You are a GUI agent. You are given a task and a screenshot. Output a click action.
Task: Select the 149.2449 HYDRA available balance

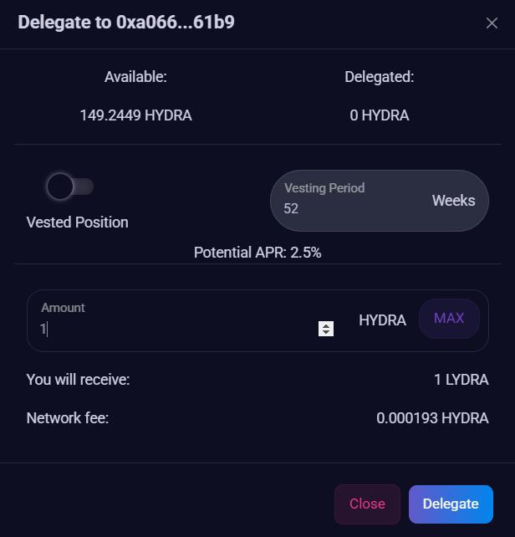[136, 115]
